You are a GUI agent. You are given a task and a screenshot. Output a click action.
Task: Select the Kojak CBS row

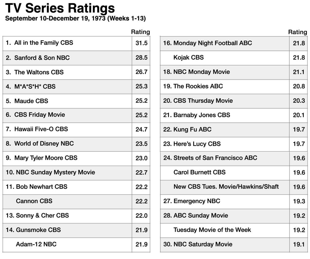pos(188,57)
